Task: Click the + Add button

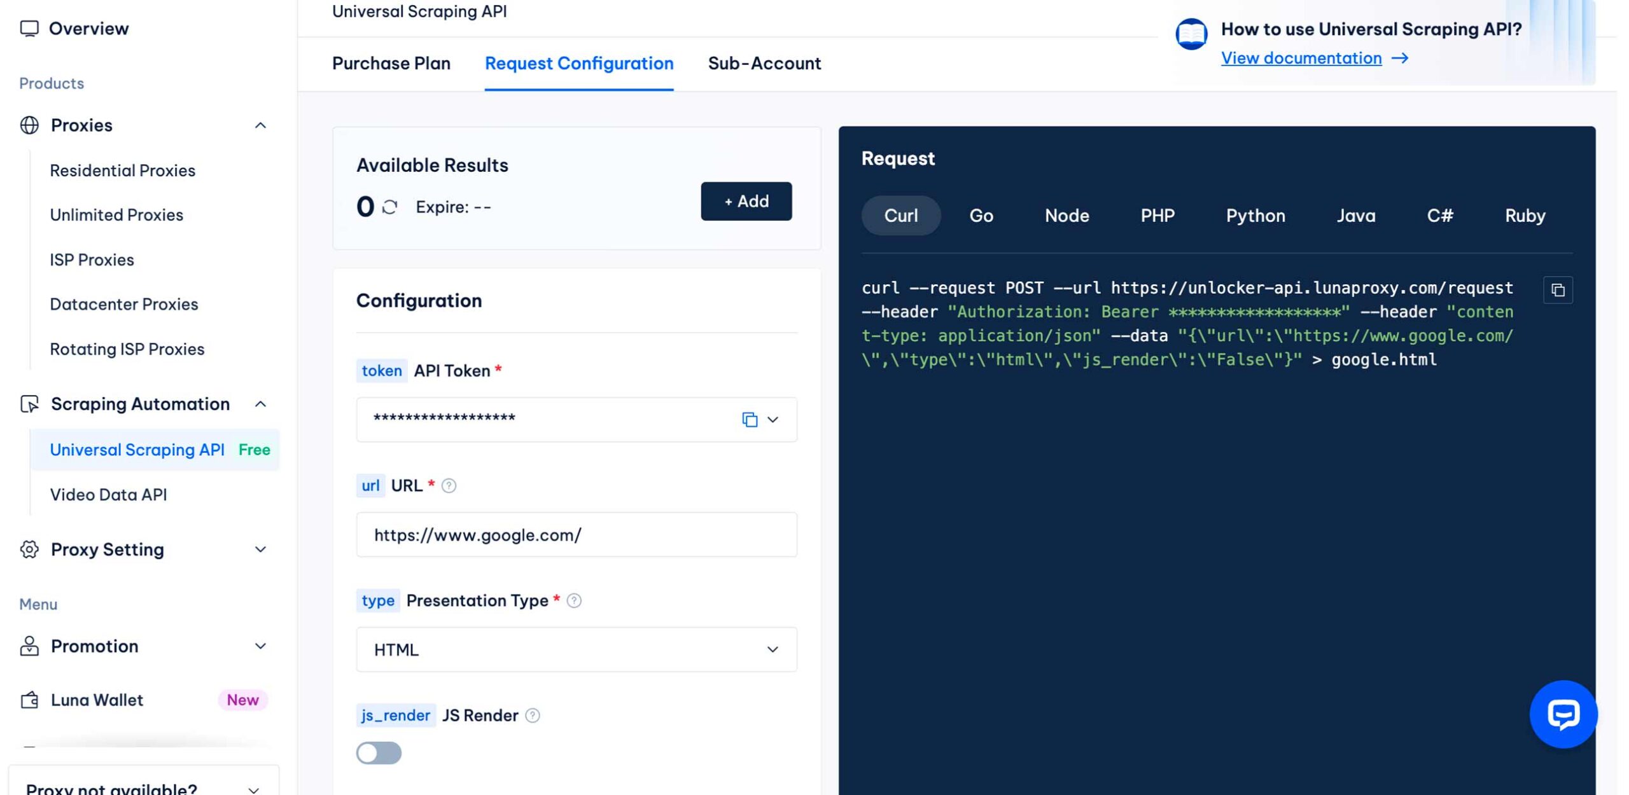Action: [746, 201]
